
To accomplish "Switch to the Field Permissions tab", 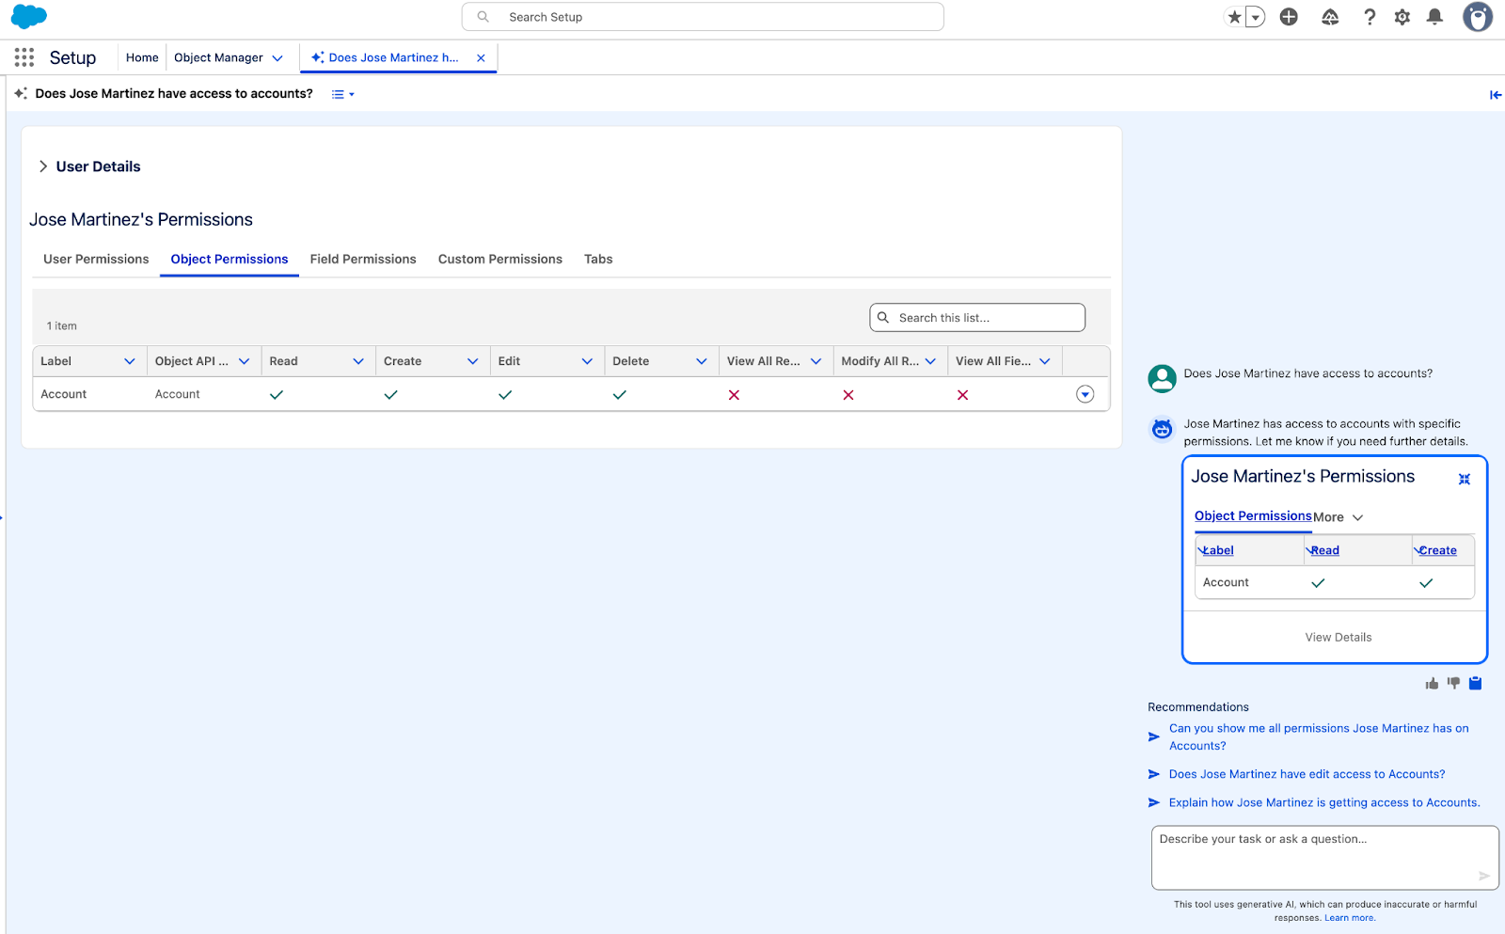I will click(363, 259).
